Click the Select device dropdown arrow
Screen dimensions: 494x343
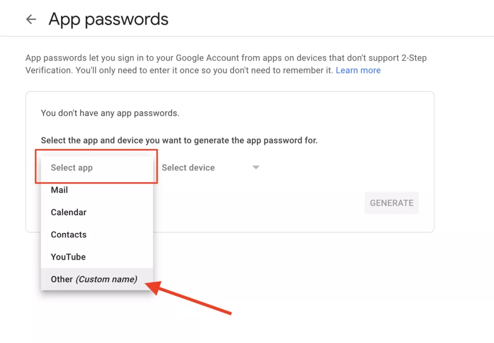click(x=256, y=168)
